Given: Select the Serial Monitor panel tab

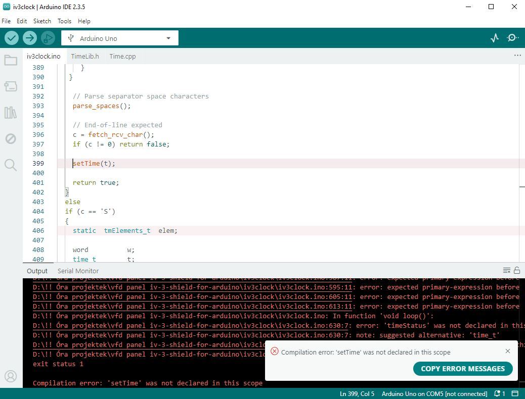Looking at the screenshot, I should click(78, 271).
